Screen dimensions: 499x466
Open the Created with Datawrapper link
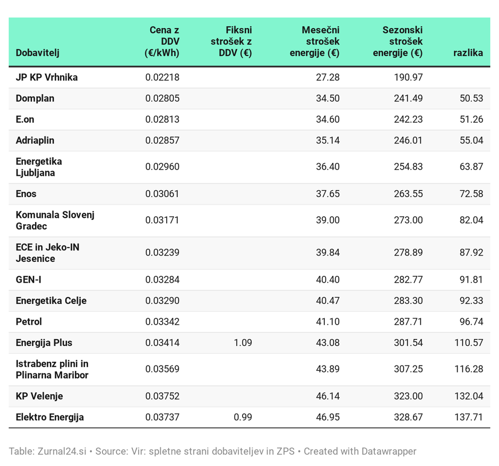coord(360,452)
